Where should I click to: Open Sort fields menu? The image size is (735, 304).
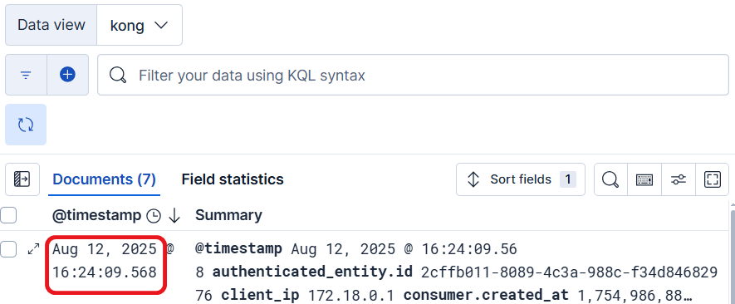(x=521, y=179)
